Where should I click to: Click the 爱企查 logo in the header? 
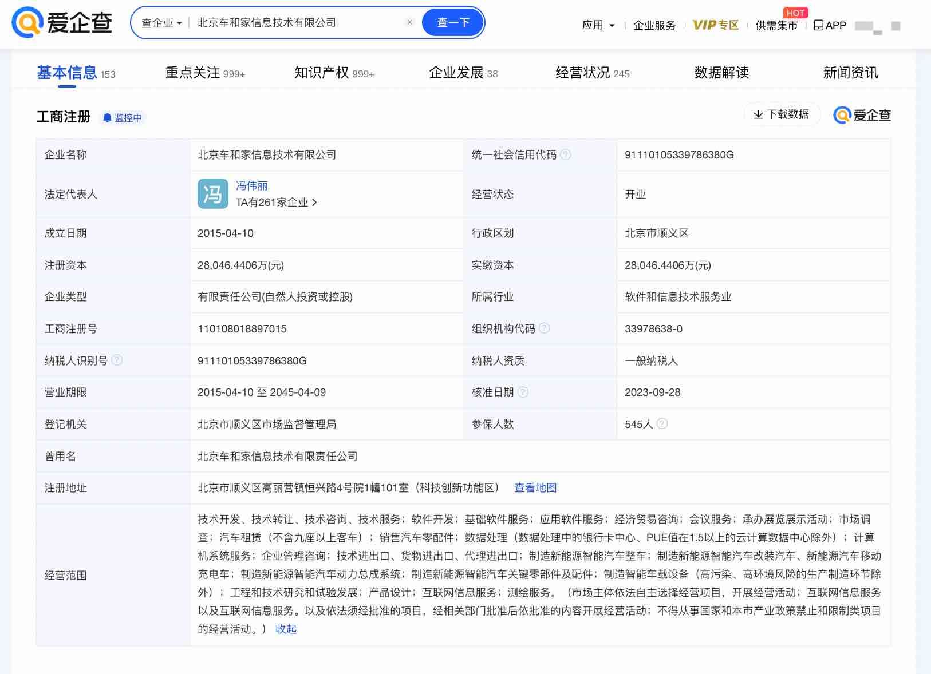coord(62,23)
